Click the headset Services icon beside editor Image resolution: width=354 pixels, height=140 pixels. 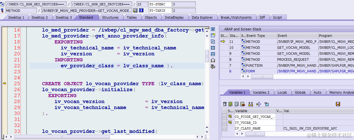[213, 60]
